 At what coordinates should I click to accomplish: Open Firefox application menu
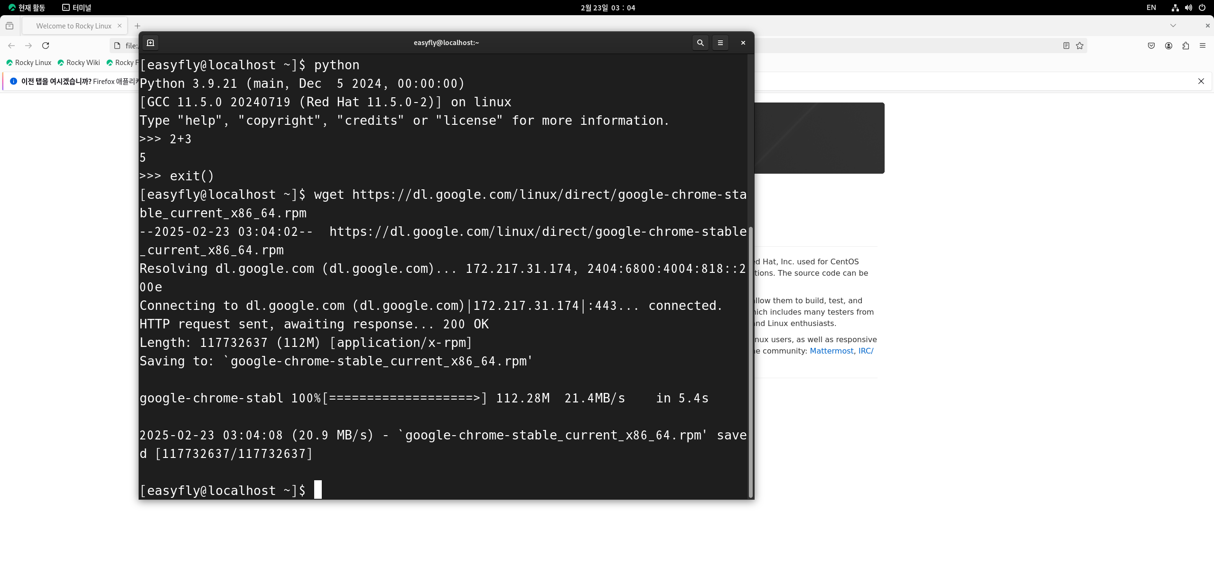click(1203, 46)
